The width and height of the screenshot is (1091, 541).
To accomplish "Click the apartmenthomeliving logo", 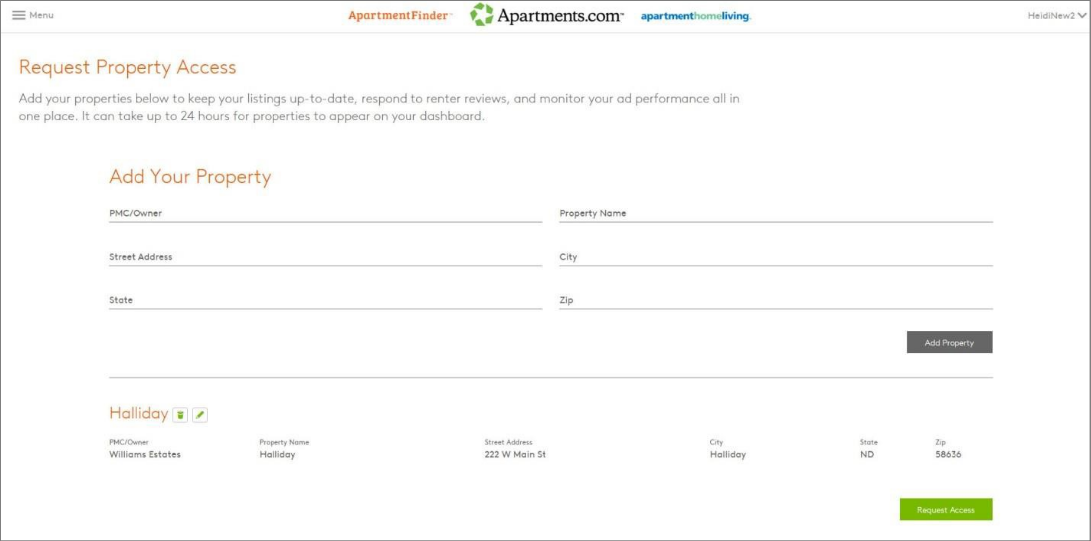I will coord(696,16).
